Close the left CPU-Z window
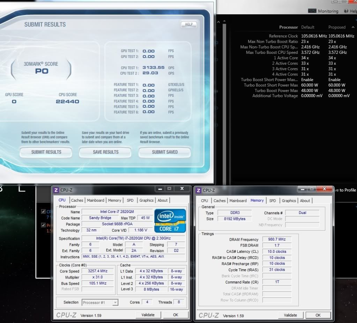 point(182,189)
